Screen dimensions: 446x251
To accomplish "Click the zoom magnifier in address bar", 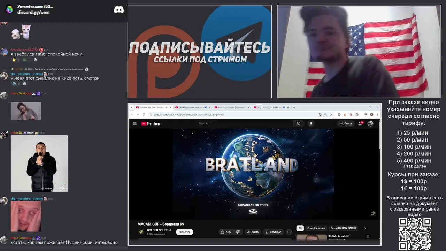I will [x=325, y=114].
